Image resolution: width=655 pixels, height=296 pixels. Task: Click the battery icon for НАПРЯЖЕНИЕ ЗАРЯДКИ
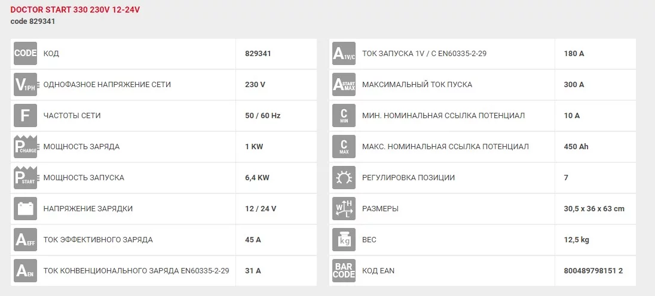(x=26, y=208)
